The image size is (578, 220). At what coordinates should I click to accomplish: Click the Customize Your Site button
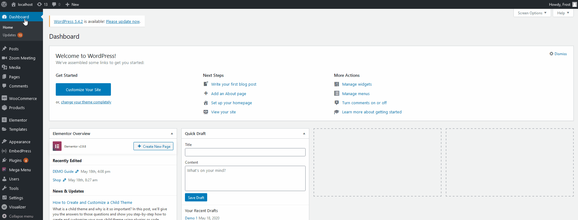click(83, 90)
